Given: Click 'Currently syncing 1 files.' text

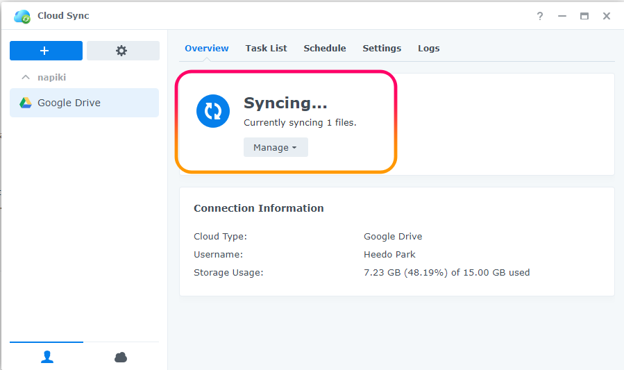Looking at the screenshot, I should [300, 123].
